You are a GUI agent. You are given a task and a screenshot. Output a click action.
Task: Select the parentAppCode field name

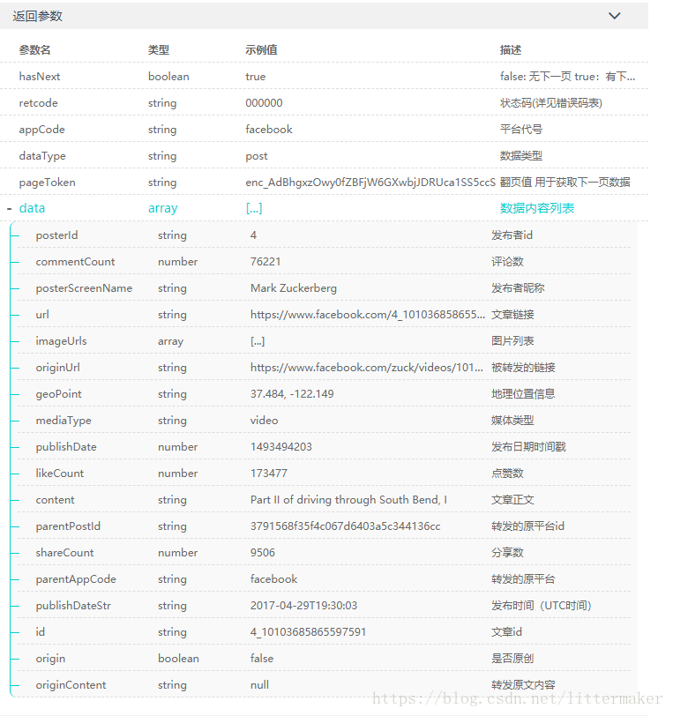point(77,579)
